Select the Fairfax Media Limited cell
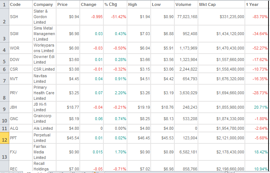This screenshot has width=270, height=173. tap(44, 152)
